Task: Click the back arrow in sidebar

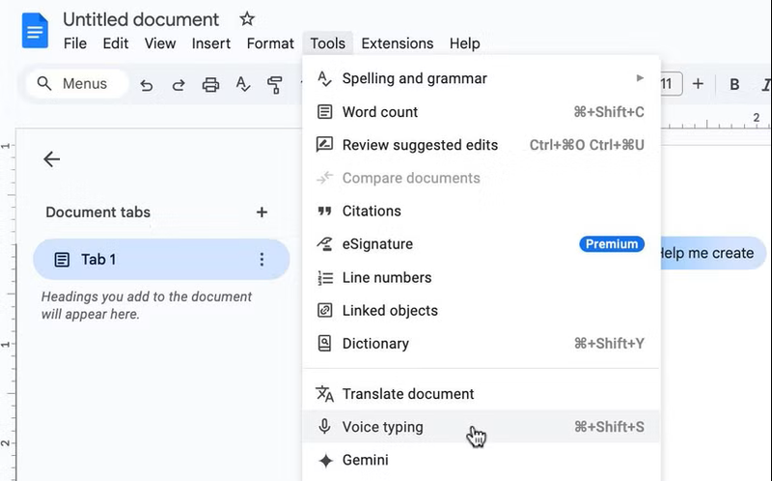Action: point(52,160)
